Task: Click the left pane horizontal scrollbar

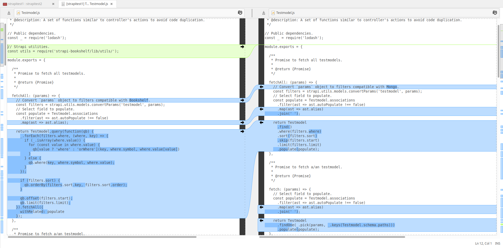Action: (102, 237)
